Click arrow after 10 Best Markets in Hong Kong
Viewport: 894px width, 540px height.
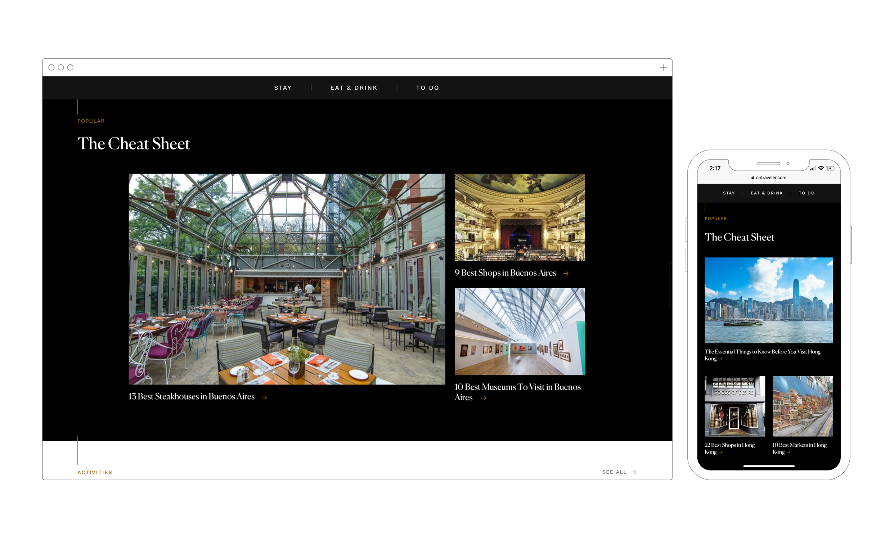(x=789, y=452)
